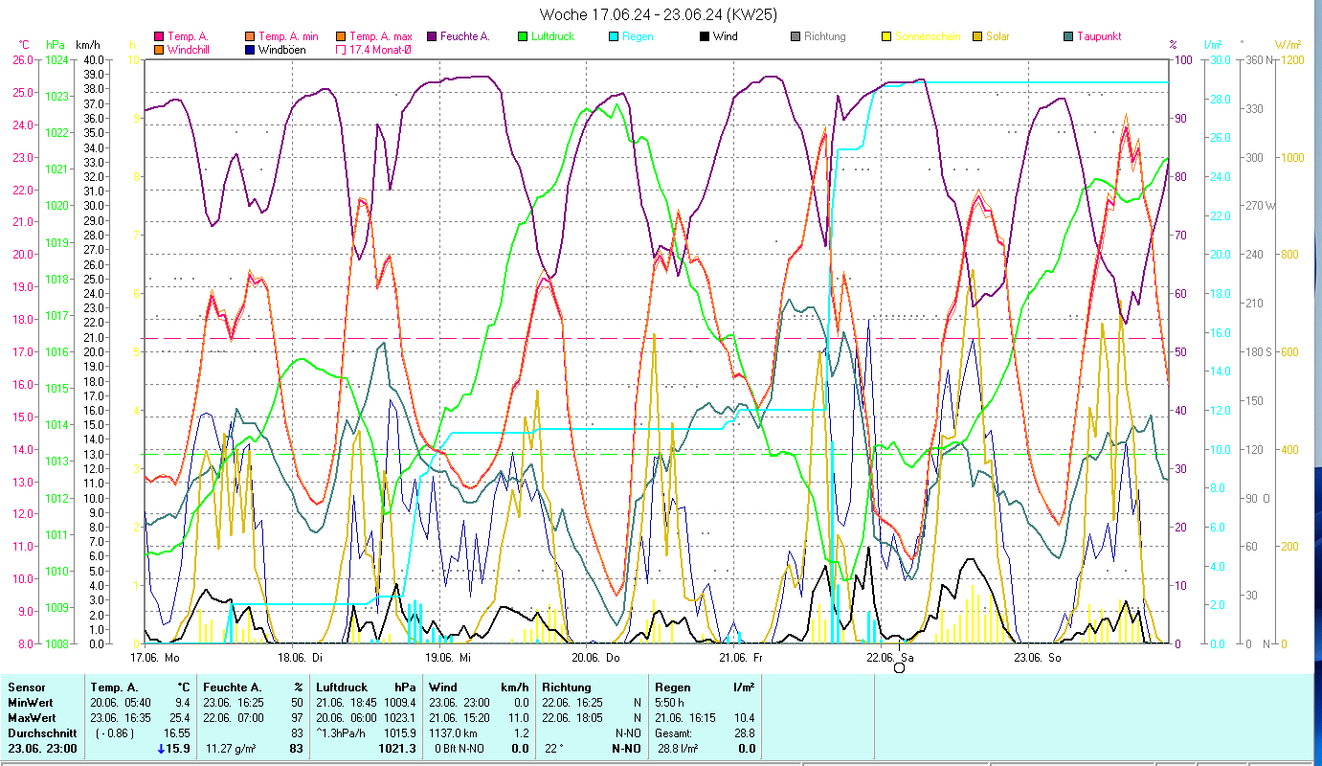This screenshot has width=1322, height=766.
Task: Click the 19.06. Mi date label
Action: [x=448, y=658]
